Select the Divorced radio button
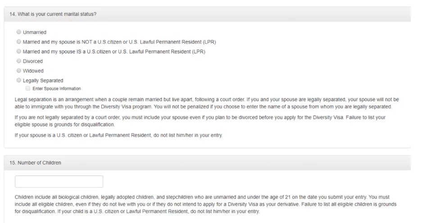This screenshot has height=223, width=423. 18,61
